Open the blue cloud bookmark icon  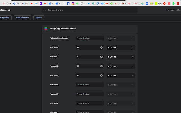pos(36,3)
